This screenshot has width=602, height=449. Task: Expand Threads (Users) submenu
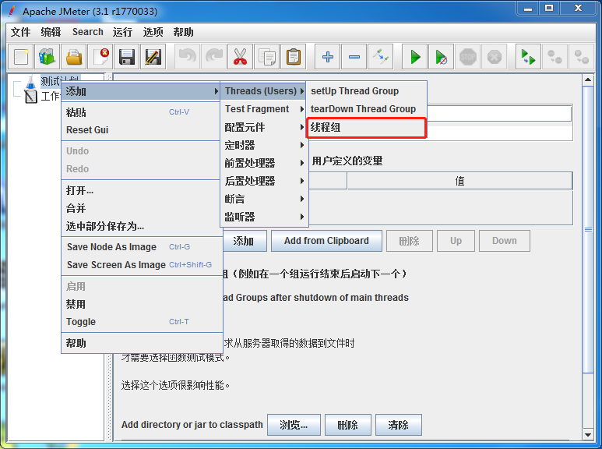(x=264, y=91)
